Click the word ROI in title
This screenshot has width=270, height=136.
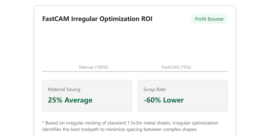coord(147,19)
